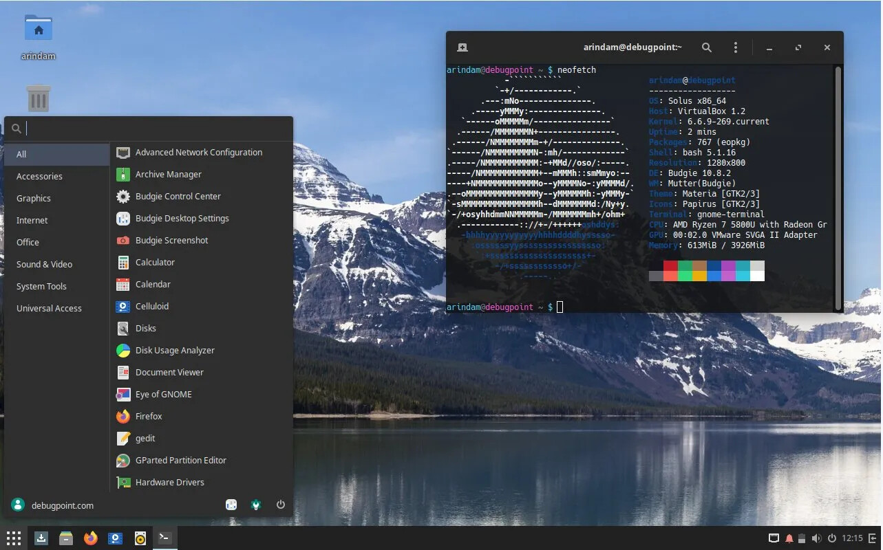
Task: Launch gedit text editor
Action: coord(201,439)
